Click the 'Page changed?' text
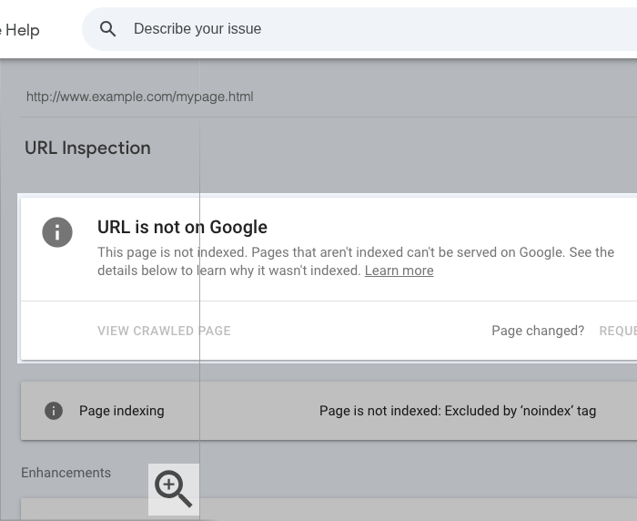This screenshot has height=521, width=637. [538, 331]
